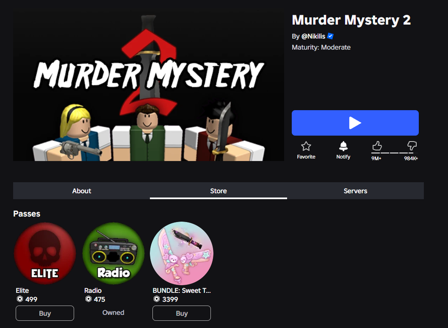Switch to the About tab
448x328 pixels.
pyautogui.click(x=81, y=191)
